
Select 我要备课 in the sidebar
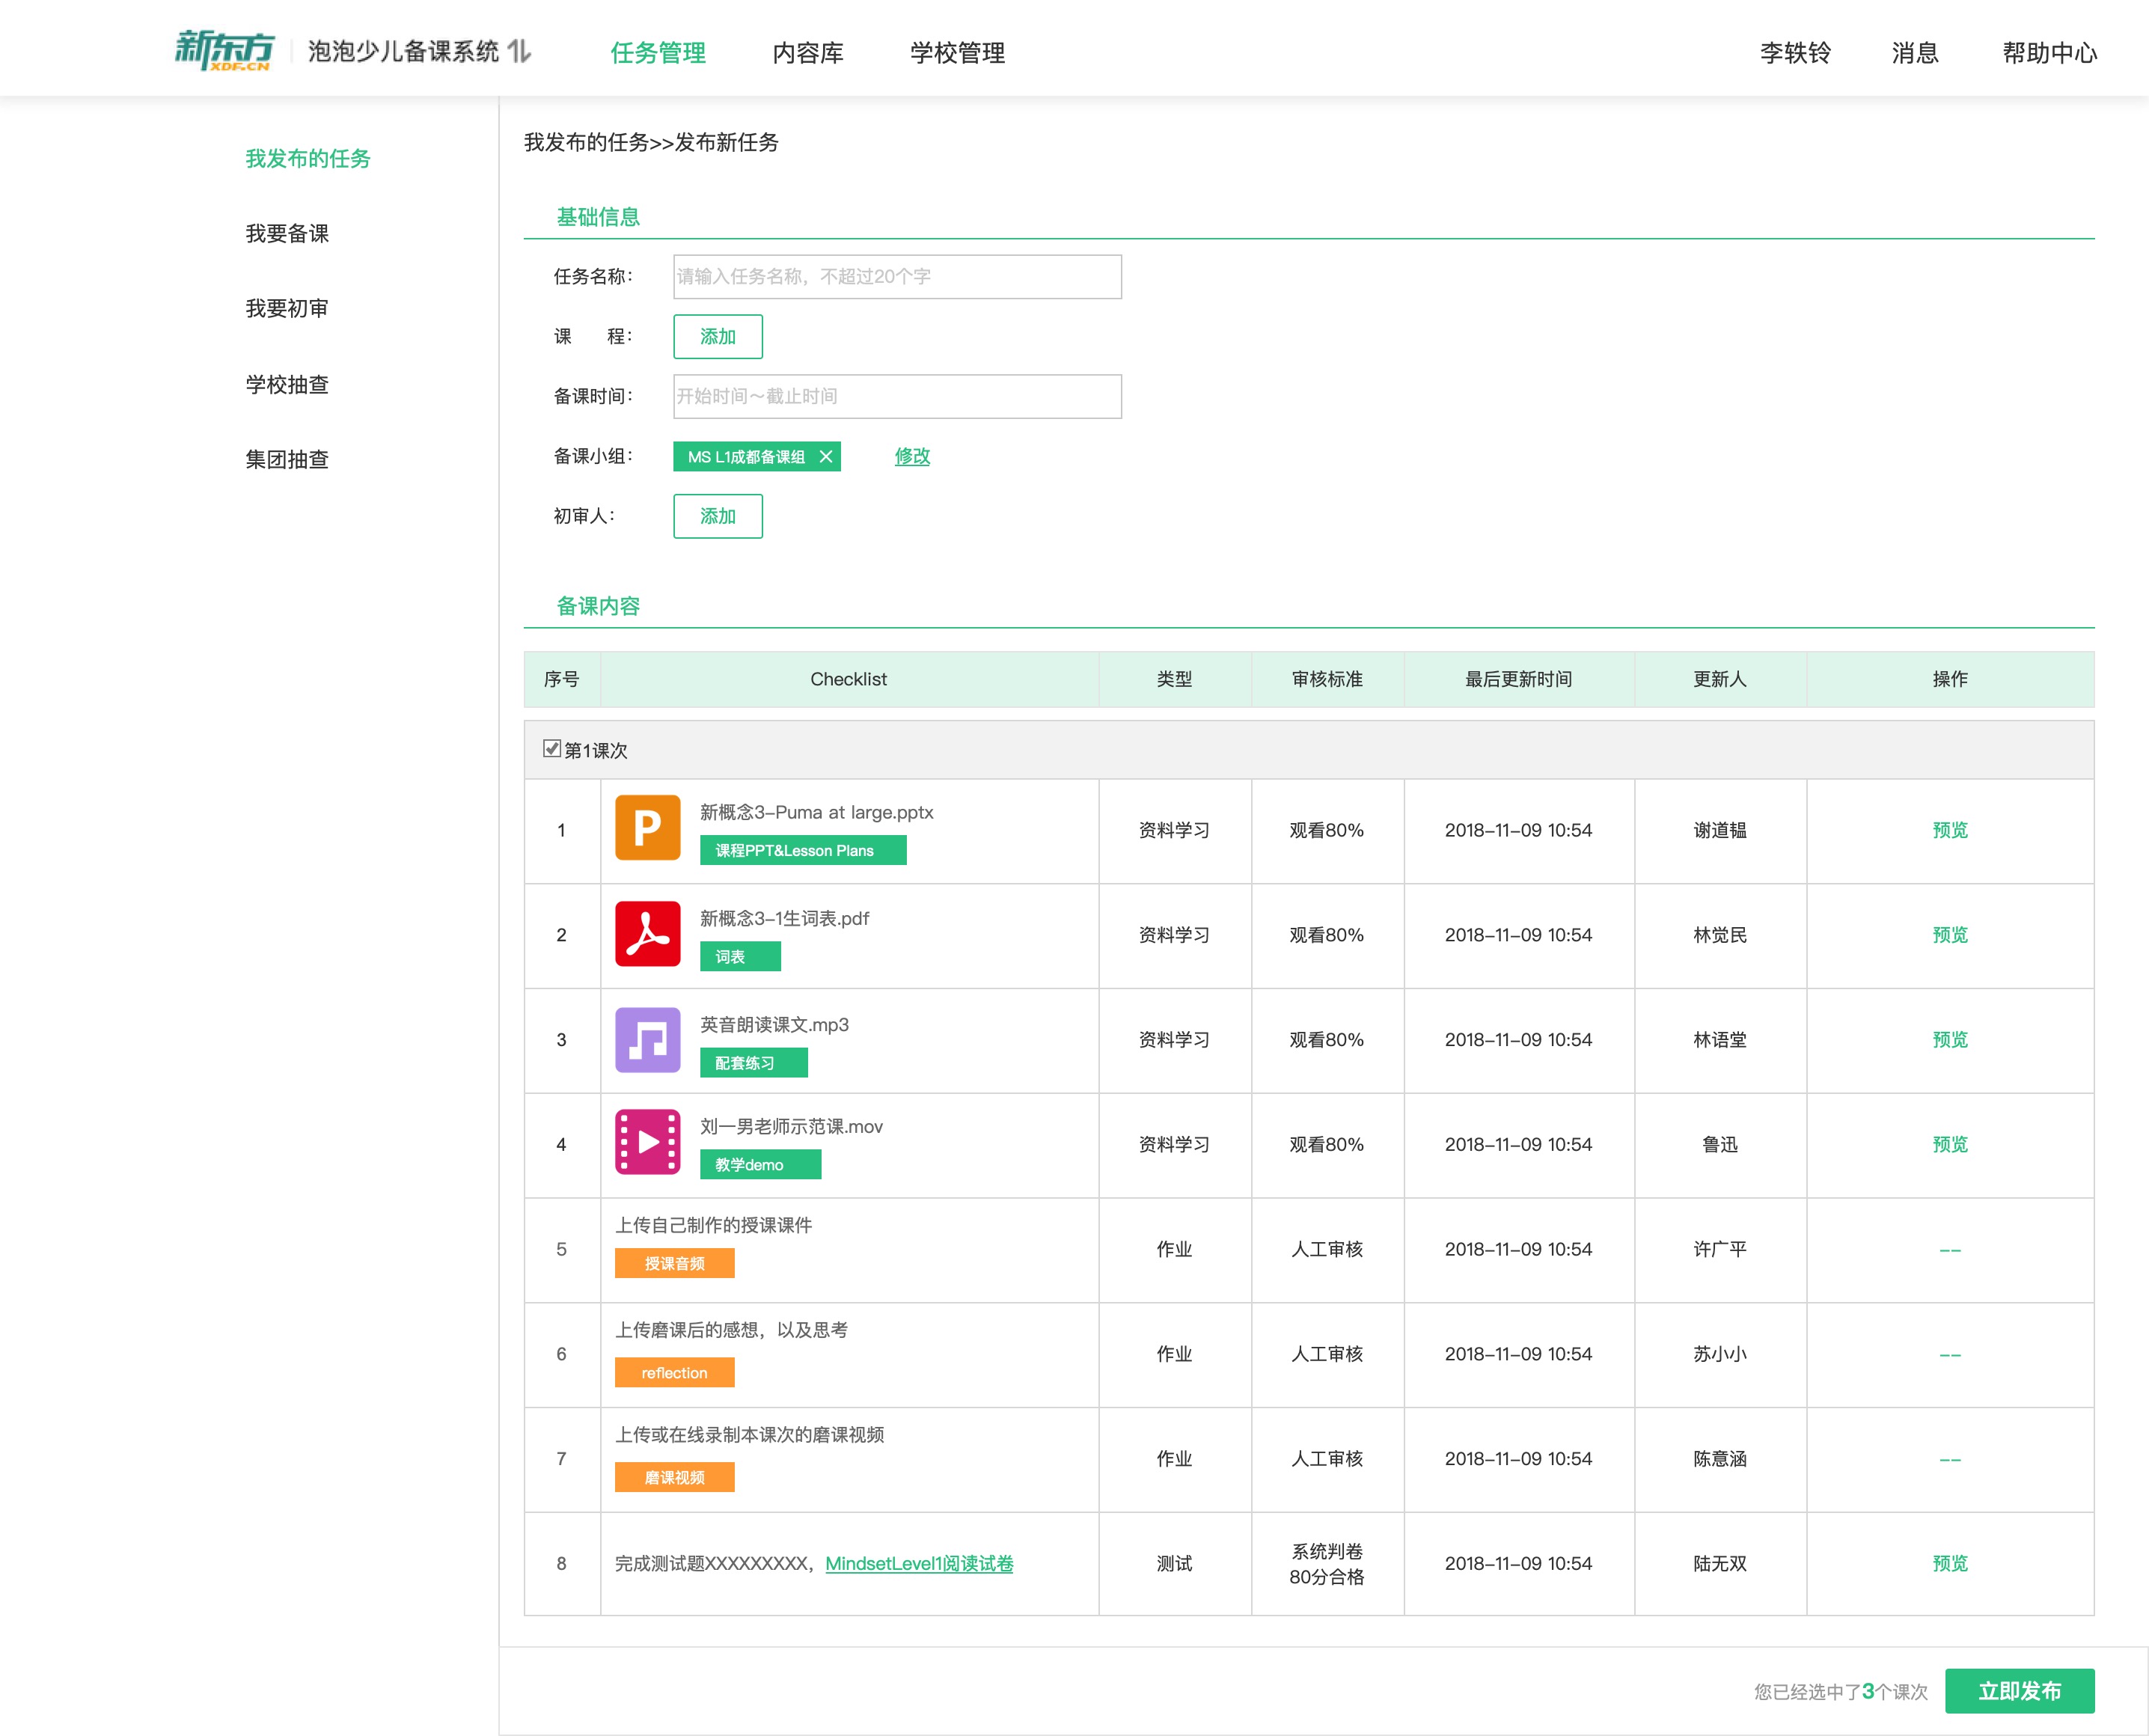pyautogui.click(x=287, y=233)
